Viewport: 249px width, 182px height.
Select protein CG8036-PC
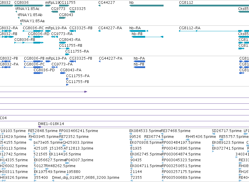(34, 64)
